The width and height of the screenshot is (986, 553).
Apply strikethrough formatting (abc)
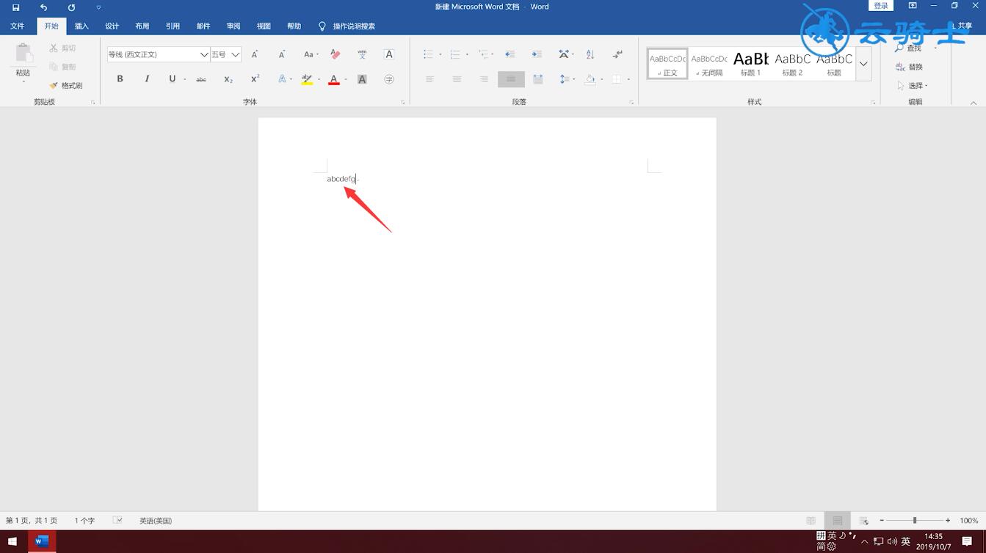point(201,79)
